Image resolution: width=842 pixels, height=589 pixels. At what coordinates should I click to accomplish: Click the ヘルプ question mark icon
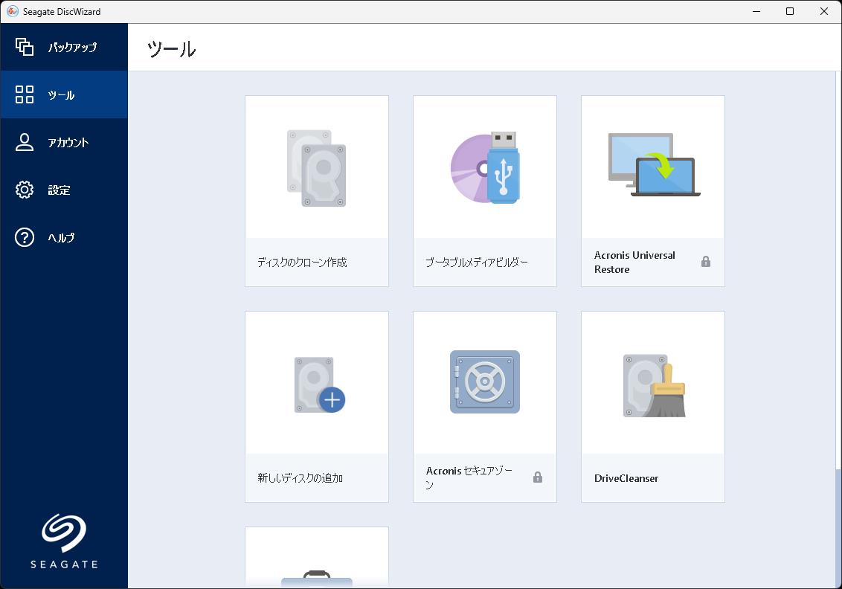[x=25, y=237]
